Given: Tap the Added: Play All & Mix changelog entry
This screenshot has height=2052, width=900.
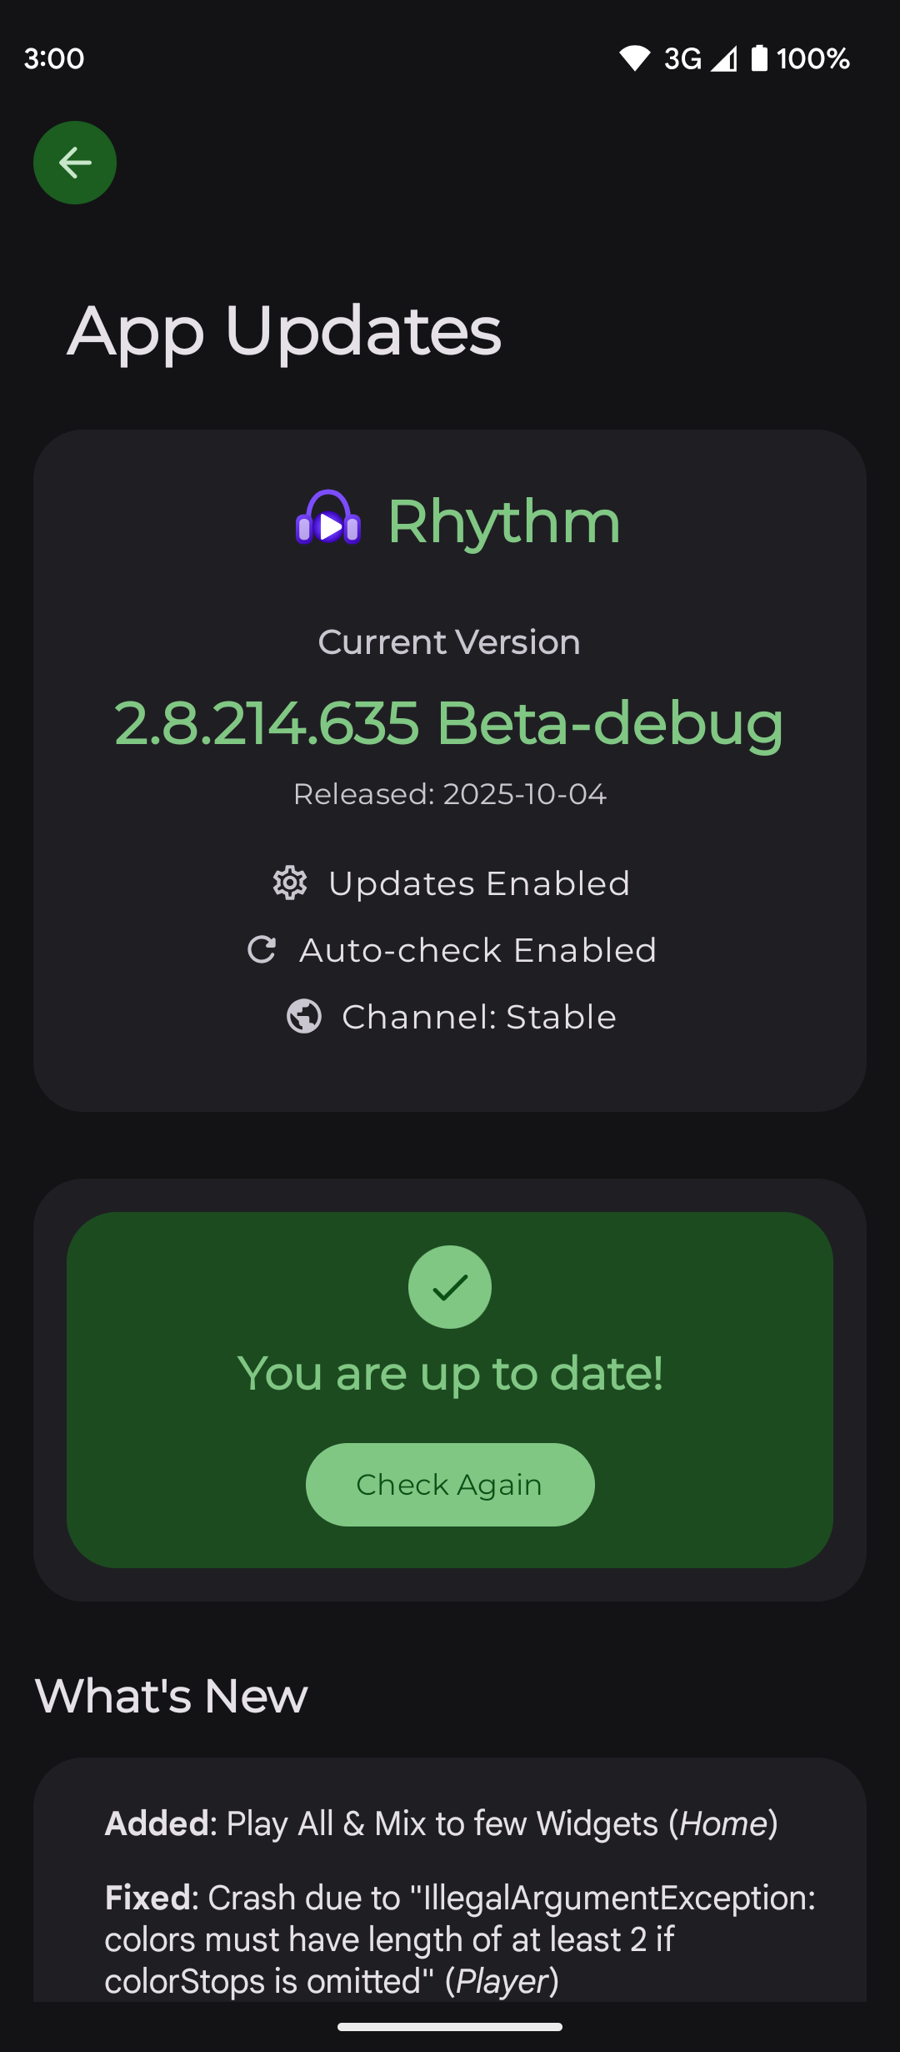Looking at the screenshot, I should (x=442, y=1823).
